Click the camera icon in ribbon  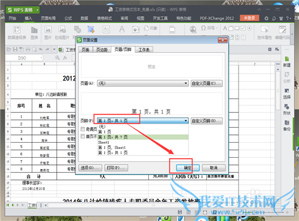click(x=136, y=30)
